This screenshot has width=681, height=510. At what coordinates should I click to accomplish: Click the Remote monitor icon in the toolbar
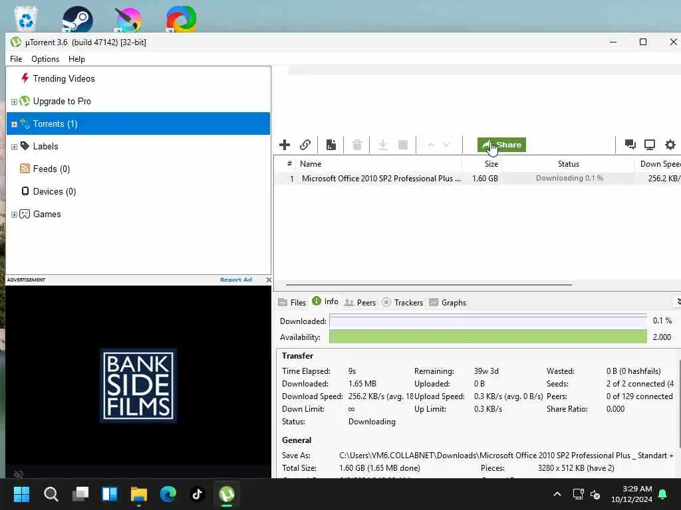[x=650, y=144]
